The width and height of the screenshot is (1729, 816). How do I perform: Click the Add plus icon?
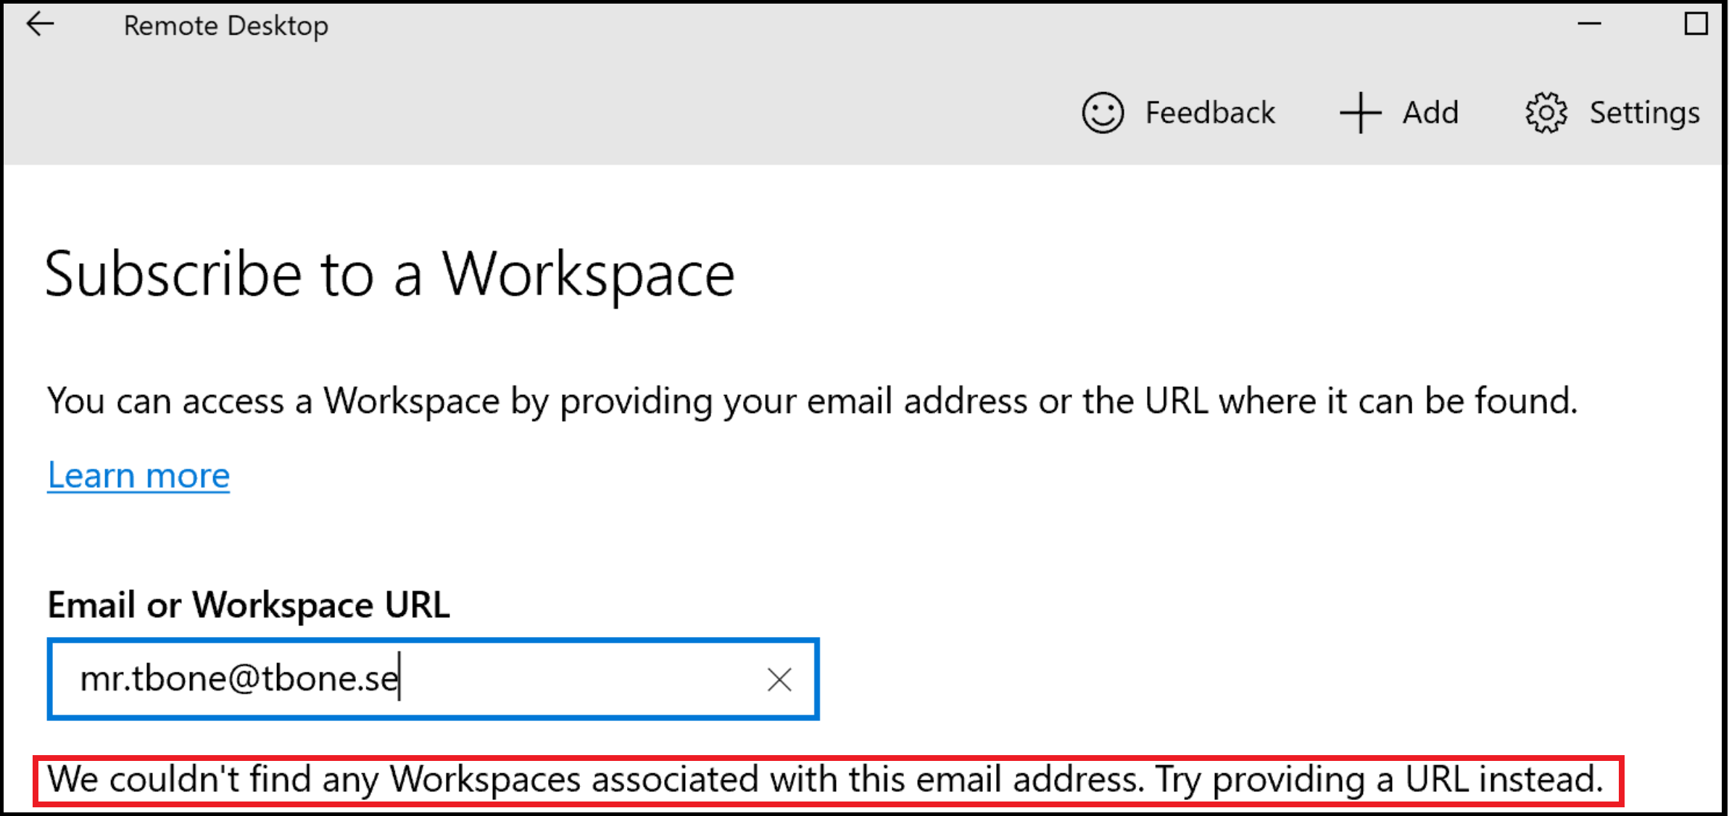[x=1360, y=113]
